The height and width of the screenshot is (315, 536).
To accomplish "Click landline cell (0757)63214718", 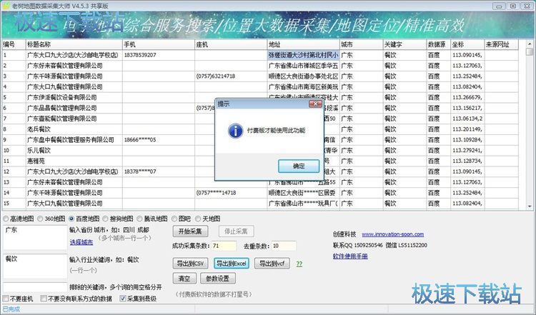I will point(231,76).
